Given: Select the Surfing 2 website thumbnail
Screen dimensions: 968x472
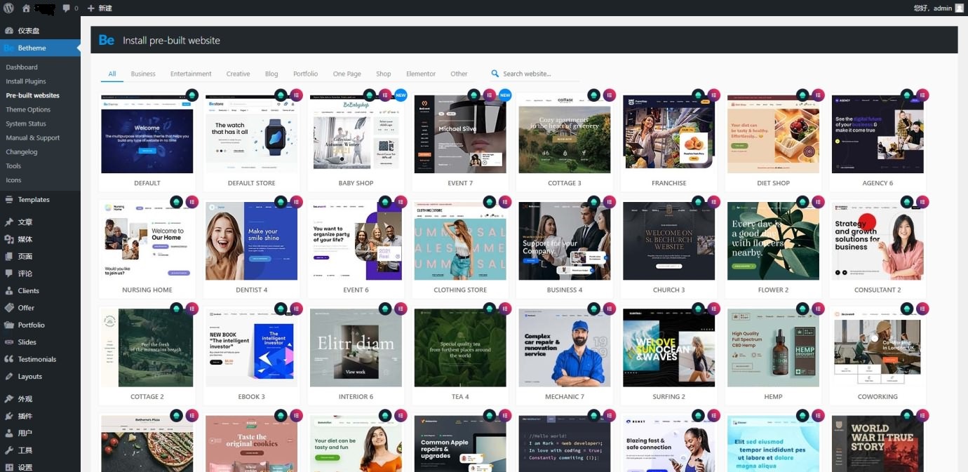Looking at the screenshot, I should (668, 348).
